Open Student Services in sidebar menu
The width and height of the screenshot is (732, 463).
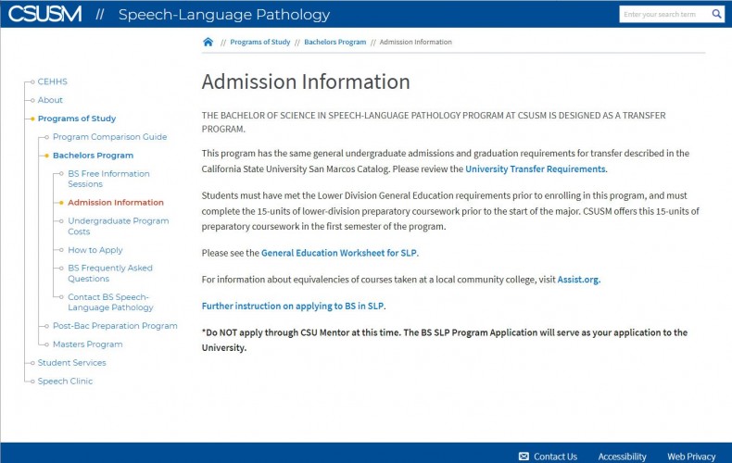(72, 363)
